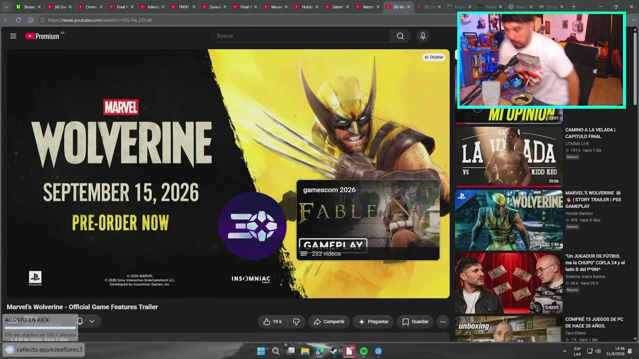Open the gamescom 2026 Fable playlist card
Image resolution: width=639 pixels, height=359 pixels.
368,220
